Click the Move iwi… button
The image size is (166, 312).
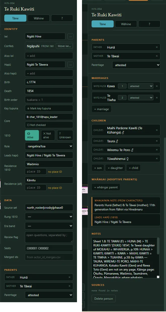pyautogui.click(x=64, y=46)
